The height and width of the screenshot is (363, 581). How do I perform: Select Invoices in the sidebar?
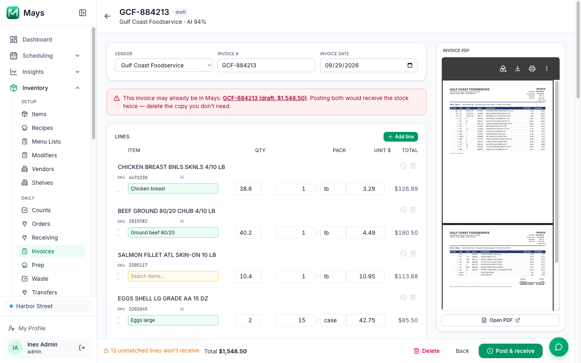(x=51, y=251)
